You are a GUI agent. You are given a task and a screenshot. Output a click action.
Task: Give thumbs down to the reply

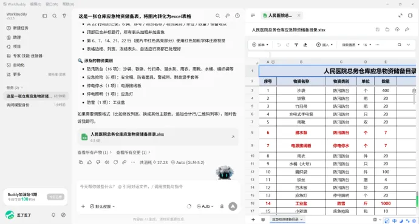pyautogui.click(x=98, y=162)
